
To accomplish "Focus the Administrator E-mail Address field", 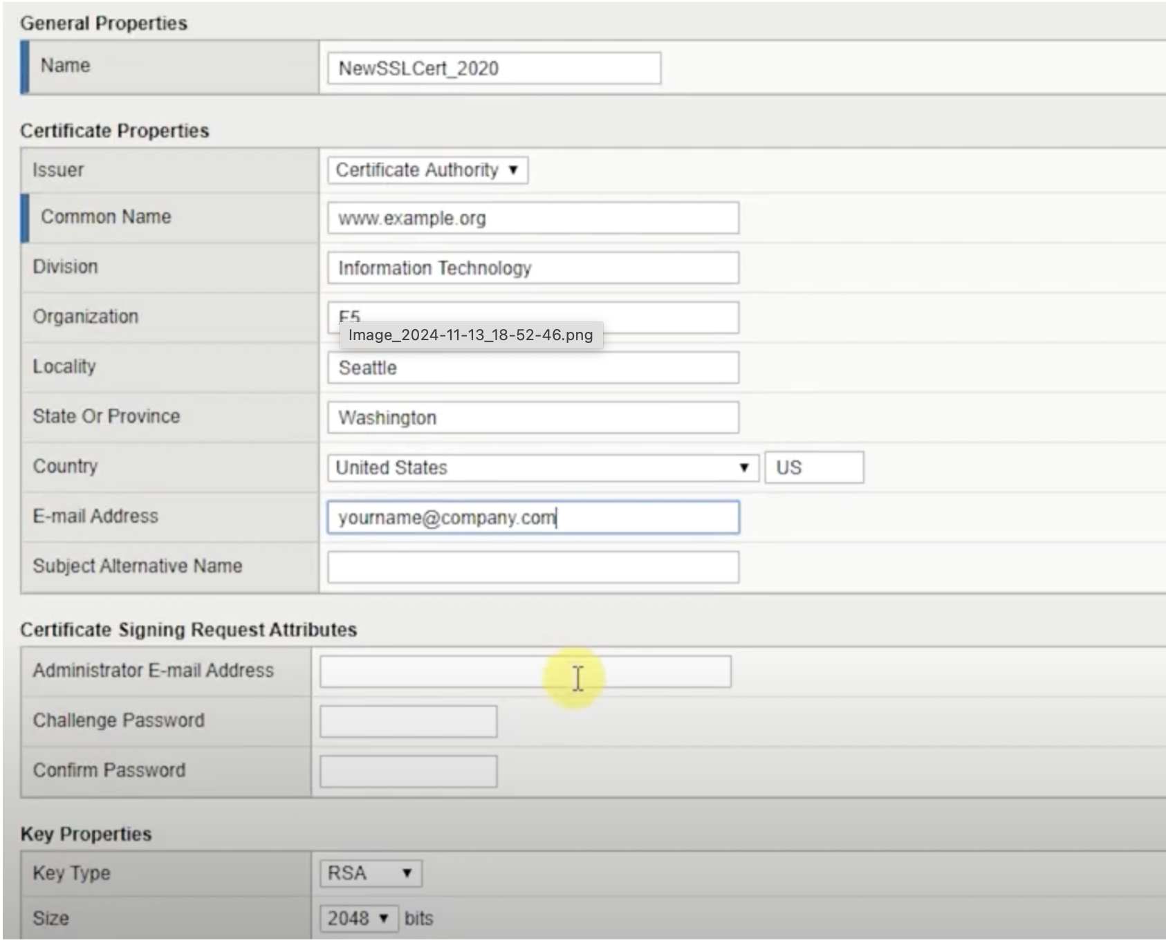I will pos(450,672).
